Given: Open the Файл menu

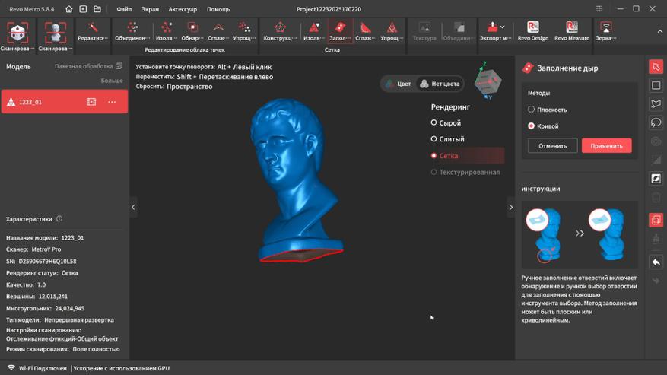Looking at the screenshot, I should tap(124, 9).
